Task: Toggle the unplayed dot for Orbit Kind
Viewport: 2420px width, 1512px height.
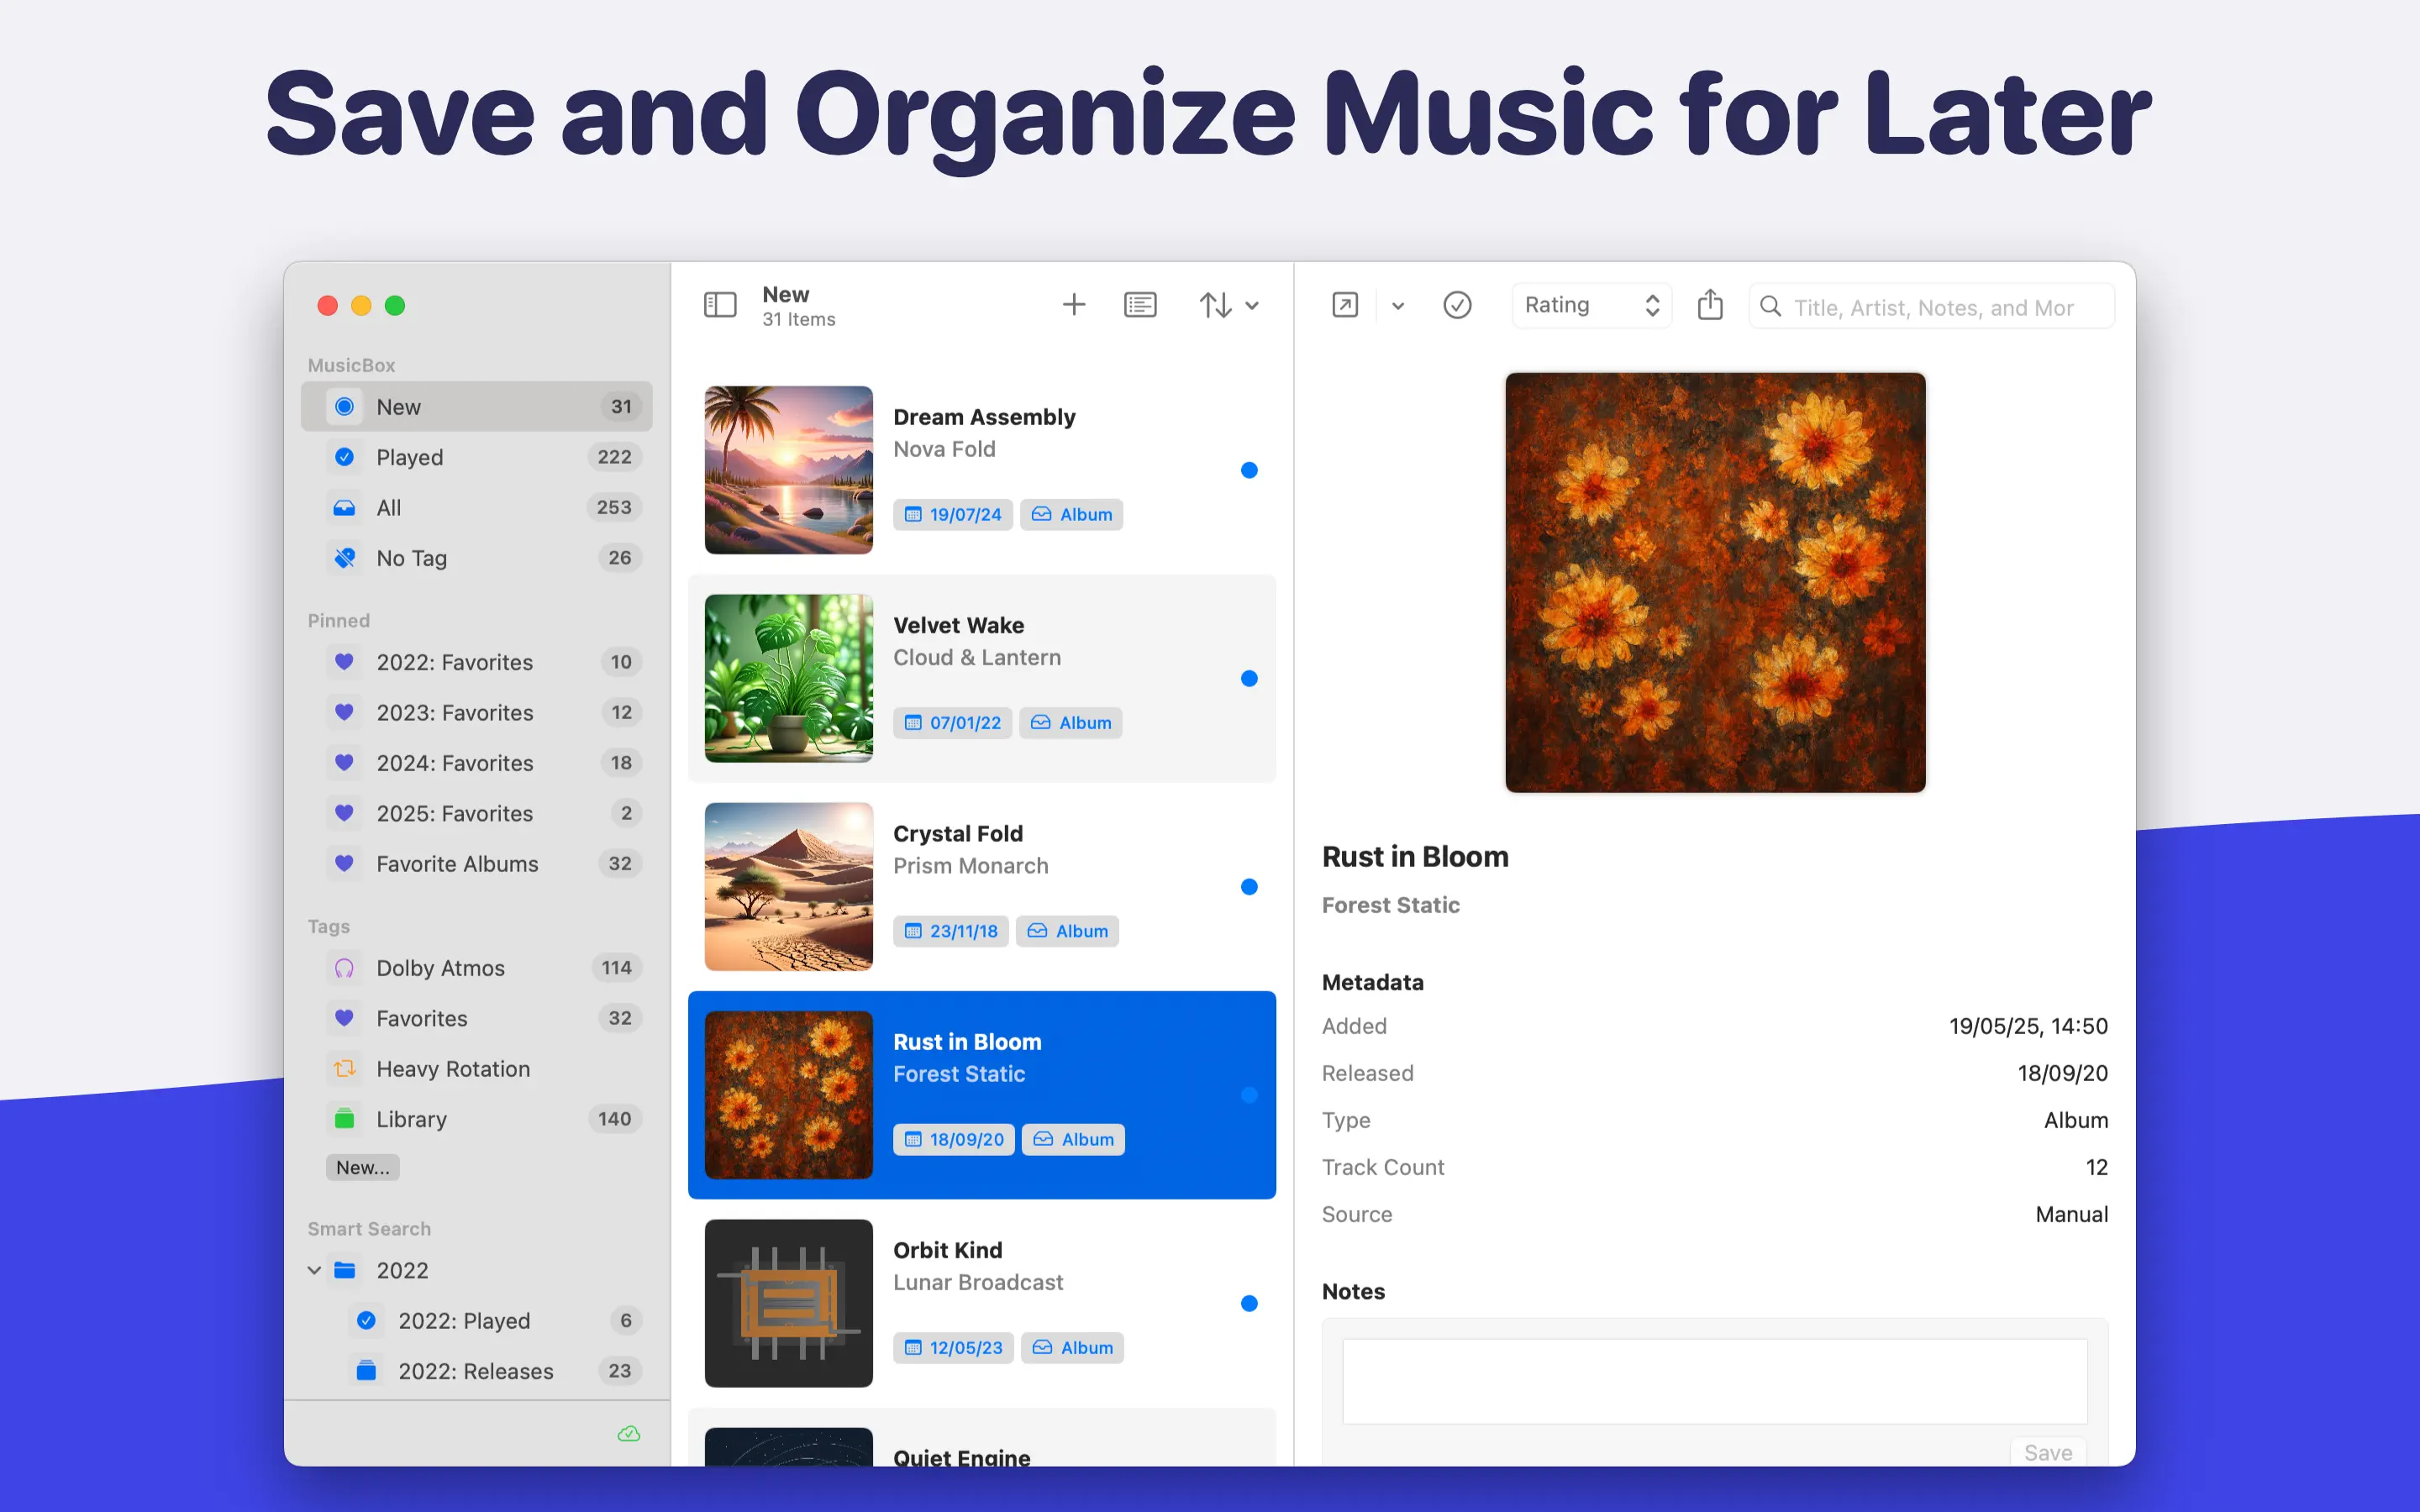Action: coord(1249,1303)
